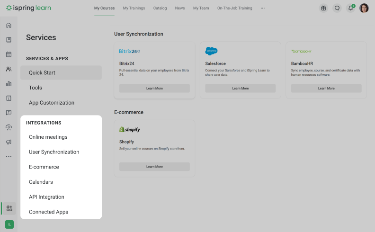This screenshot has width=375, height=232.
Task: Open the user profile avatar
Action: click(x=364, y=8)
